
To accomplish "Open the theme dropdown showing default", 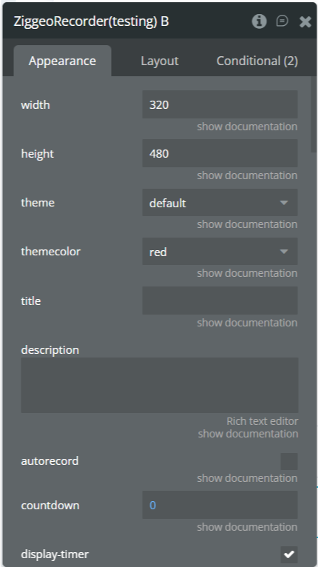I will tap(220, 203).
